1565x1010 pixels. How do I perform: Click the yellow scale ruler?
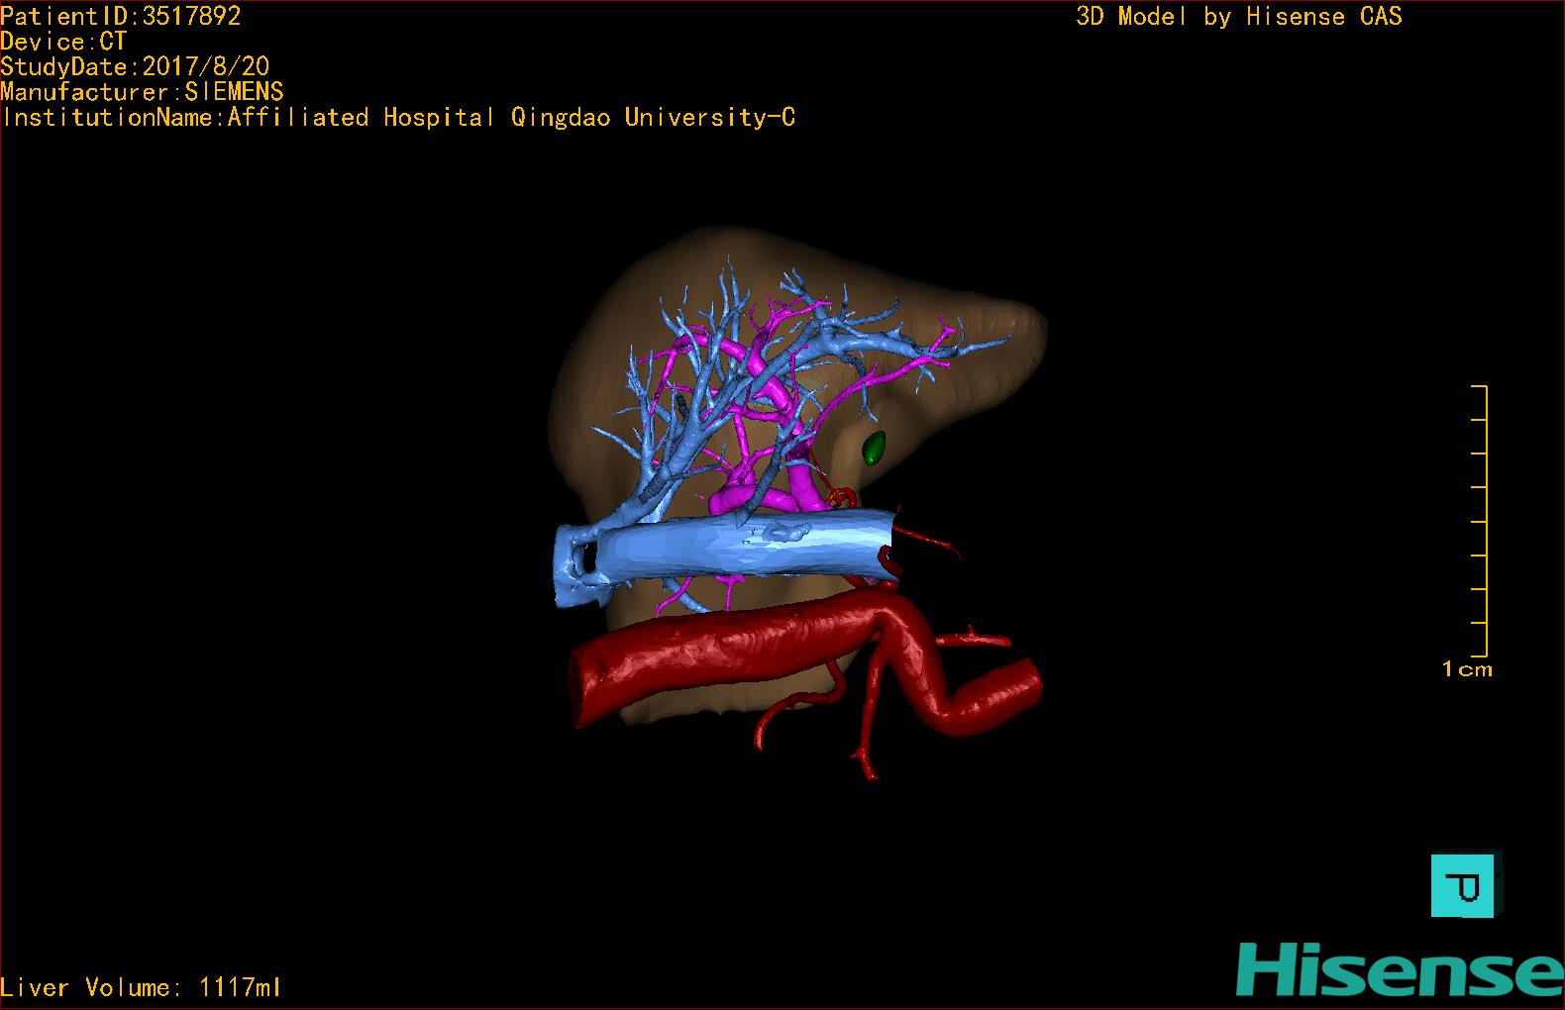[x=1480, y=521]
